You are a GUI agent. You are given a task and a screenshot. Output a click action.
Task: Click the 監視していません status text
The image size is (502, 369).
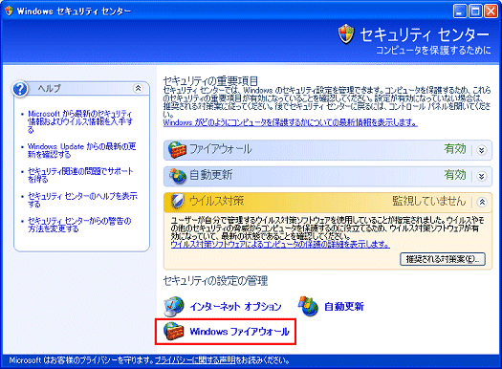[x=429, y=202]
